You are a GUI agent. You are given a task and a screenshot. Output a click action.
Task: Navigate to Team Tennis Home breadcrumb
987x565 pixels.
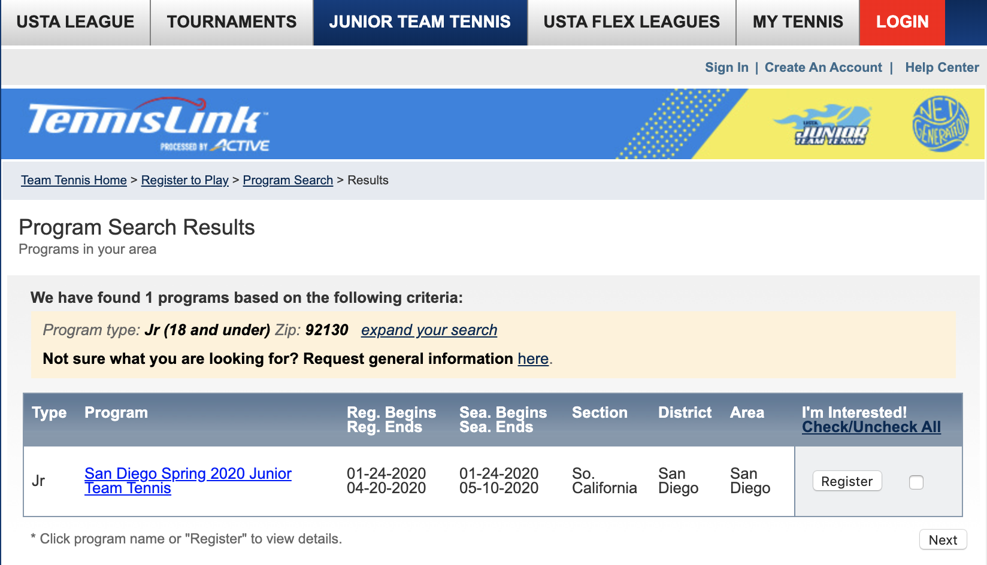click(x=74, y=180)
